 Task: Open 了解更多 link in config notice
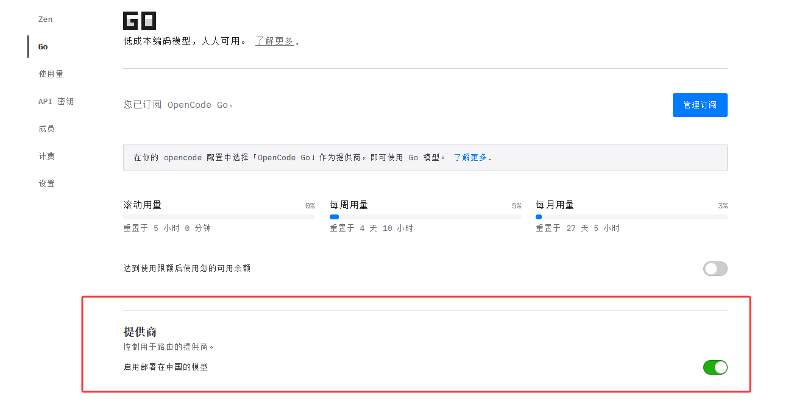470,157
